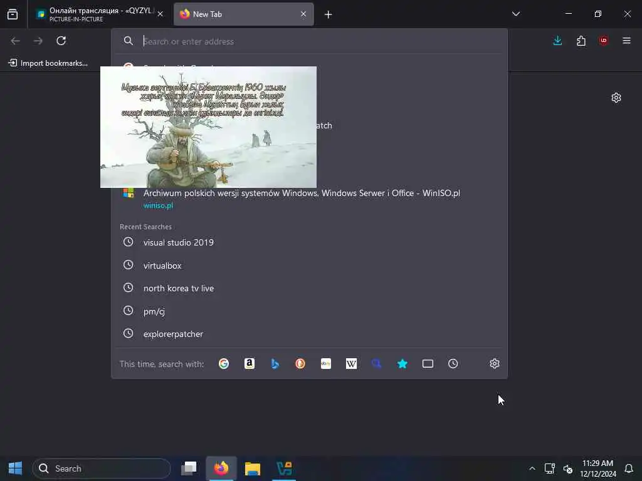Open the blue store-like taskbar app
The image size is (642, 481).
click(284, 468)
